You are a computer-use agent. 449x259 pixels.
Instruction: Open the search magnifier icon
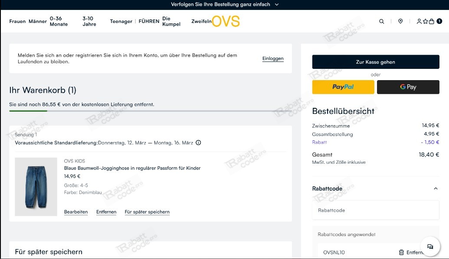(381, 21)
